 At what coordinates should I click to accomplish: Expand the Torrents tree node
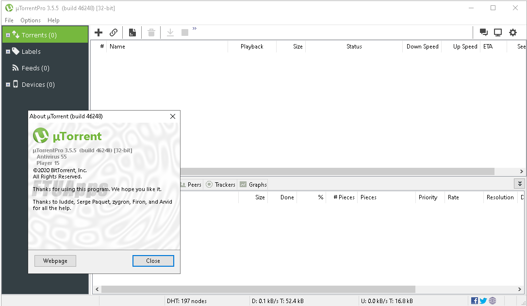point(8,35)
